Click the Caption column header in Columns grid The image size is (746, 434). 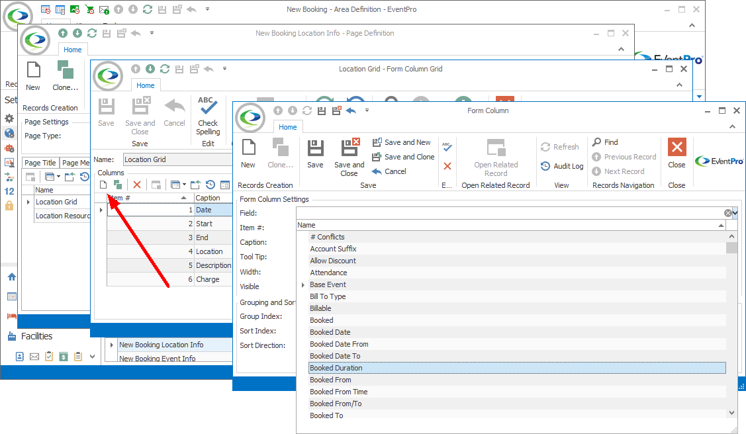click(x=212, y=198)
